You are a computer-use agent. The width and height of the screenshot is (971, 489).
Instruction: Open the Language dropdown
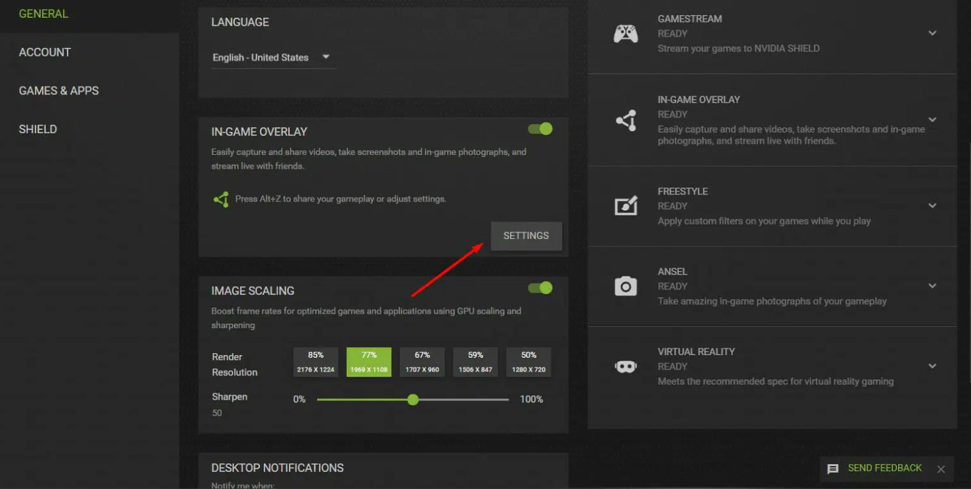click(x=273, y=58)
